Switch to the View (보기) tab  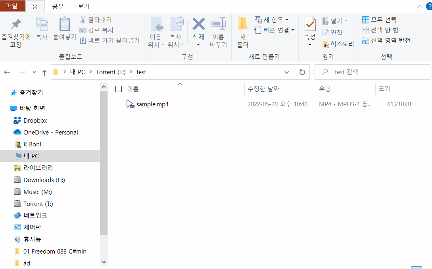pyautogui.click(x=83, y=6)
